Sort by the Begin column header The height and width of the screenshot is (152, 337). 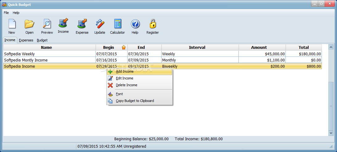coord(112,48)
